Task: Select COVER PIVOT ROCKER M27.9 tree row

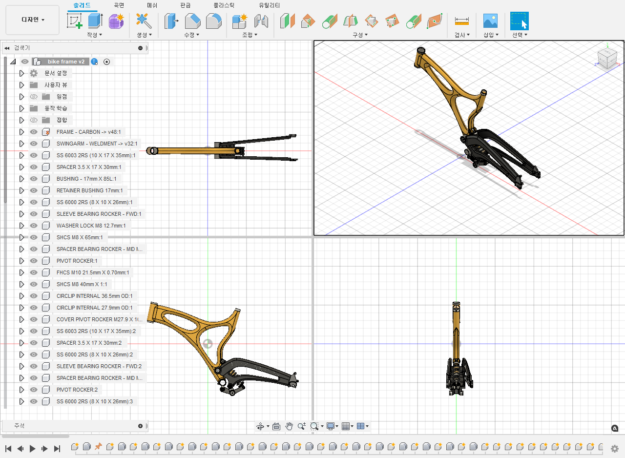Action: point(100,319)
